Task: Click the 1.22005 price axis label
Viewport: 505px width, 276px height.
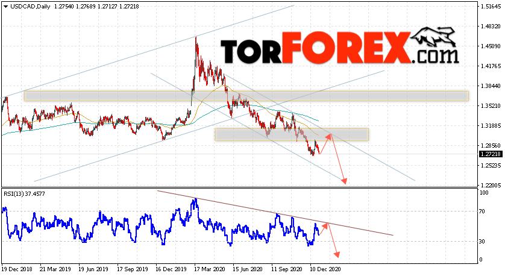Action: pos(491,186)
